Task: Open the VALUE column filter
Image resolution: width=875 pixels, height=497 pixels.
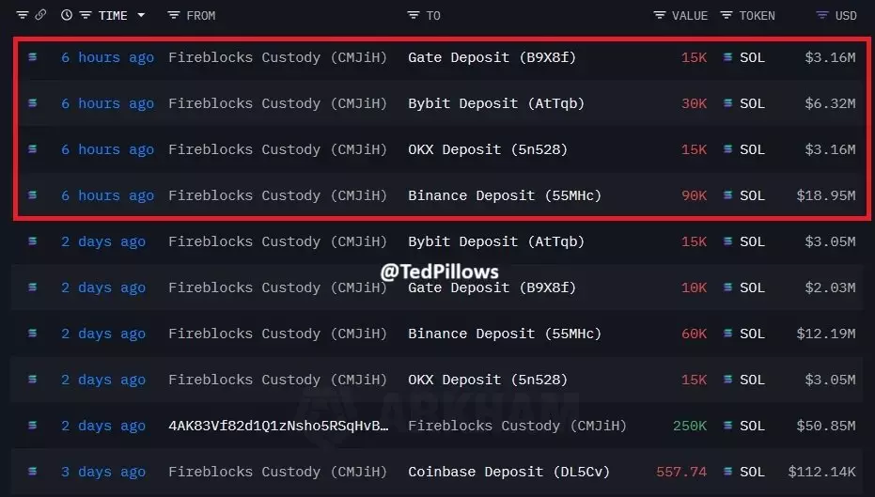Action: [x=660, y=15]
